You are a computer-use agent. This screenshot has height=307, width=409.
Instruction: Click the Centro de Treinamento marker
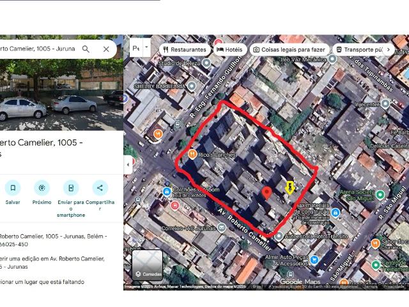click(376, 265)
